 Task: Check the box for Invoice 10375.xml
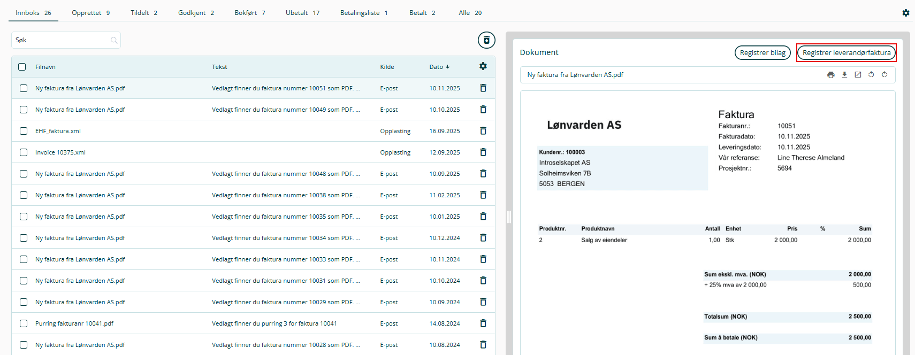[x=24, y=152]
